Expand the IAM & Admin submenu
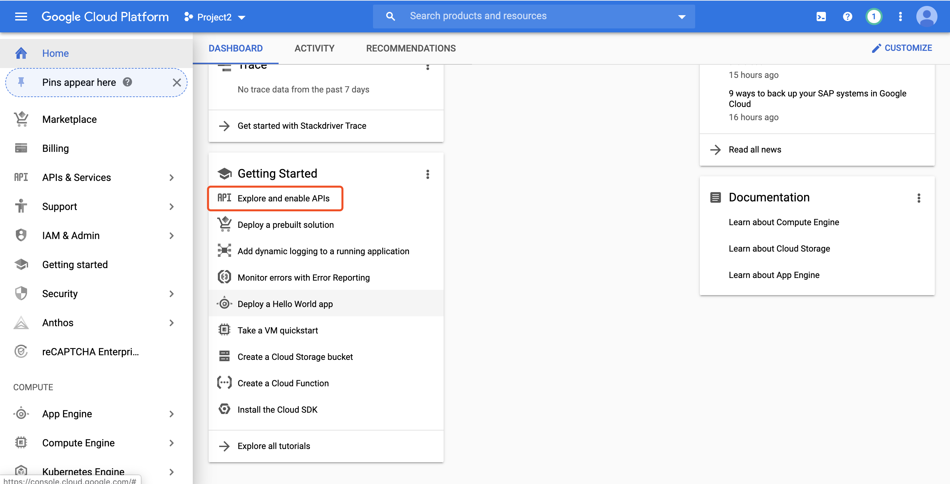Screen dimensions: 950x484 [171, 235]
